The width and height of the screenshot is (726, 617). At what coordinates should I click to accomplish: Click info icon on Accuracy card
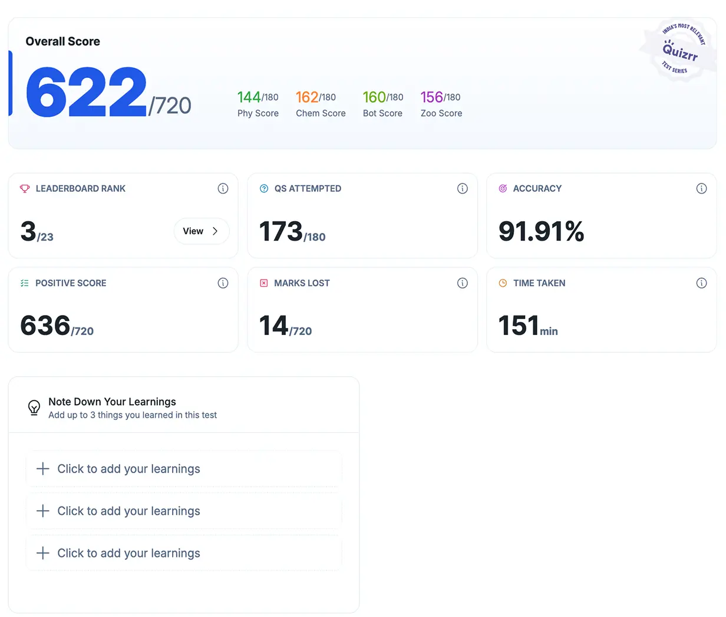[x=701, y=189]
